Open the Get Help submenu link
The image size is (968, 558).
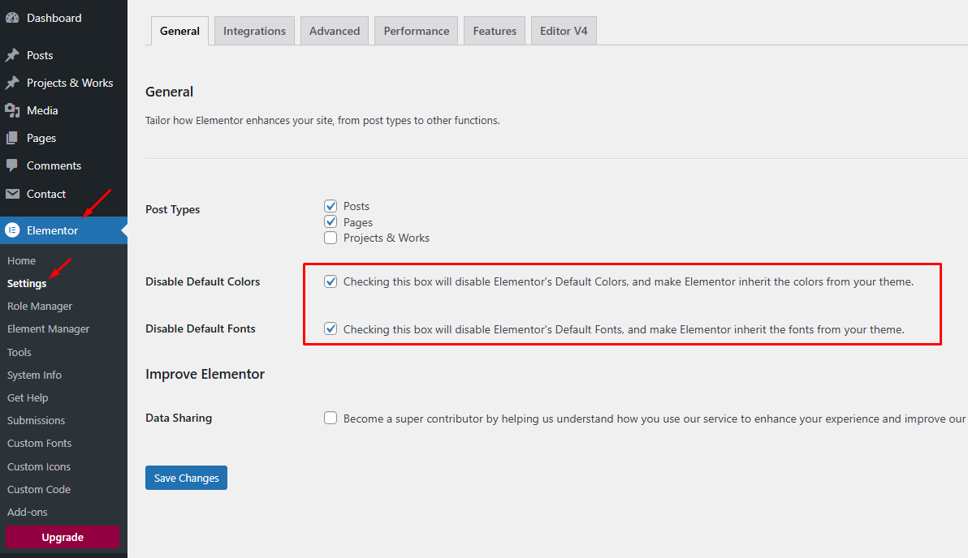point(28,397)
